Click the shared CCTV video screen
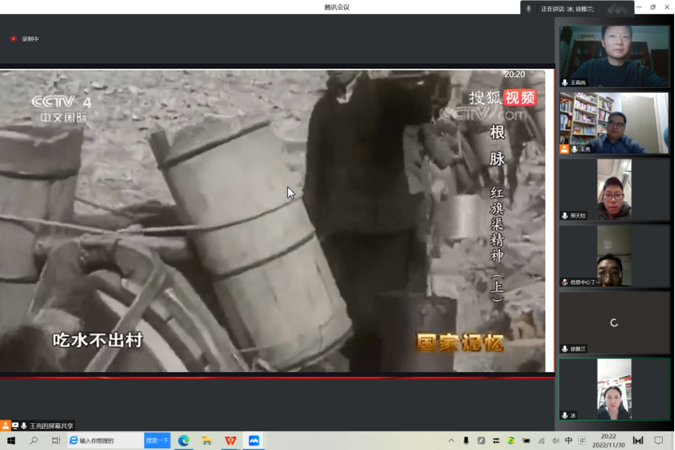The width and height of the screenshot is (675, 450). point(272,221)
